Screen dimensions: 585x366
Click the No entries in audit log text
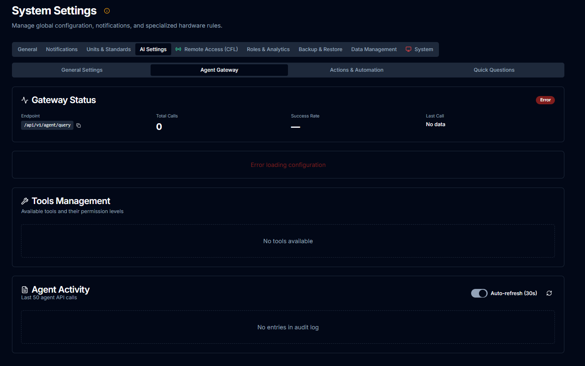[288, 327]
